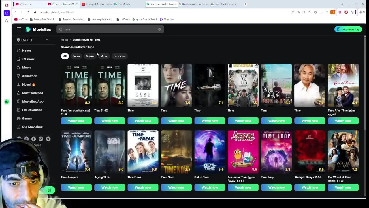
Task: Open the Mon Flow bookmark
Action: 167,19
